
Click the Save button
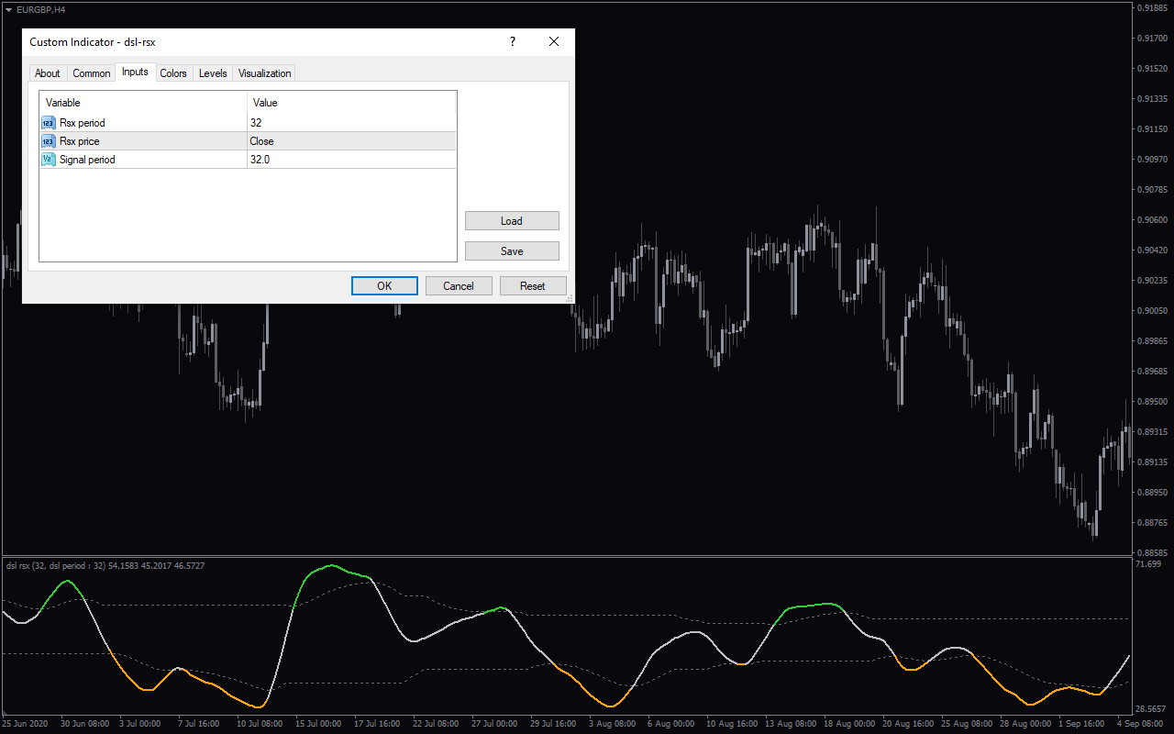point(512,251)
